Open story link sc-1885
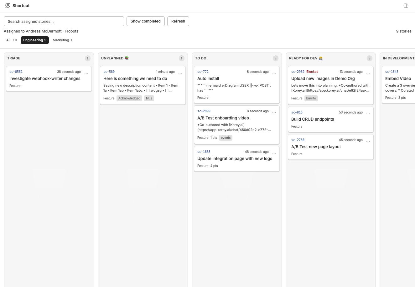 [204, 152]
